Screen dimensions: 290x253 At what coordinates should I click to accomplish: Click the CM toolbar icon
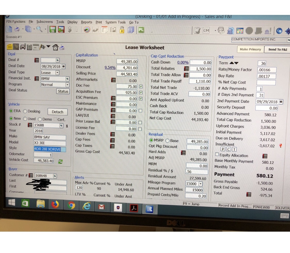tap(206, 31)
